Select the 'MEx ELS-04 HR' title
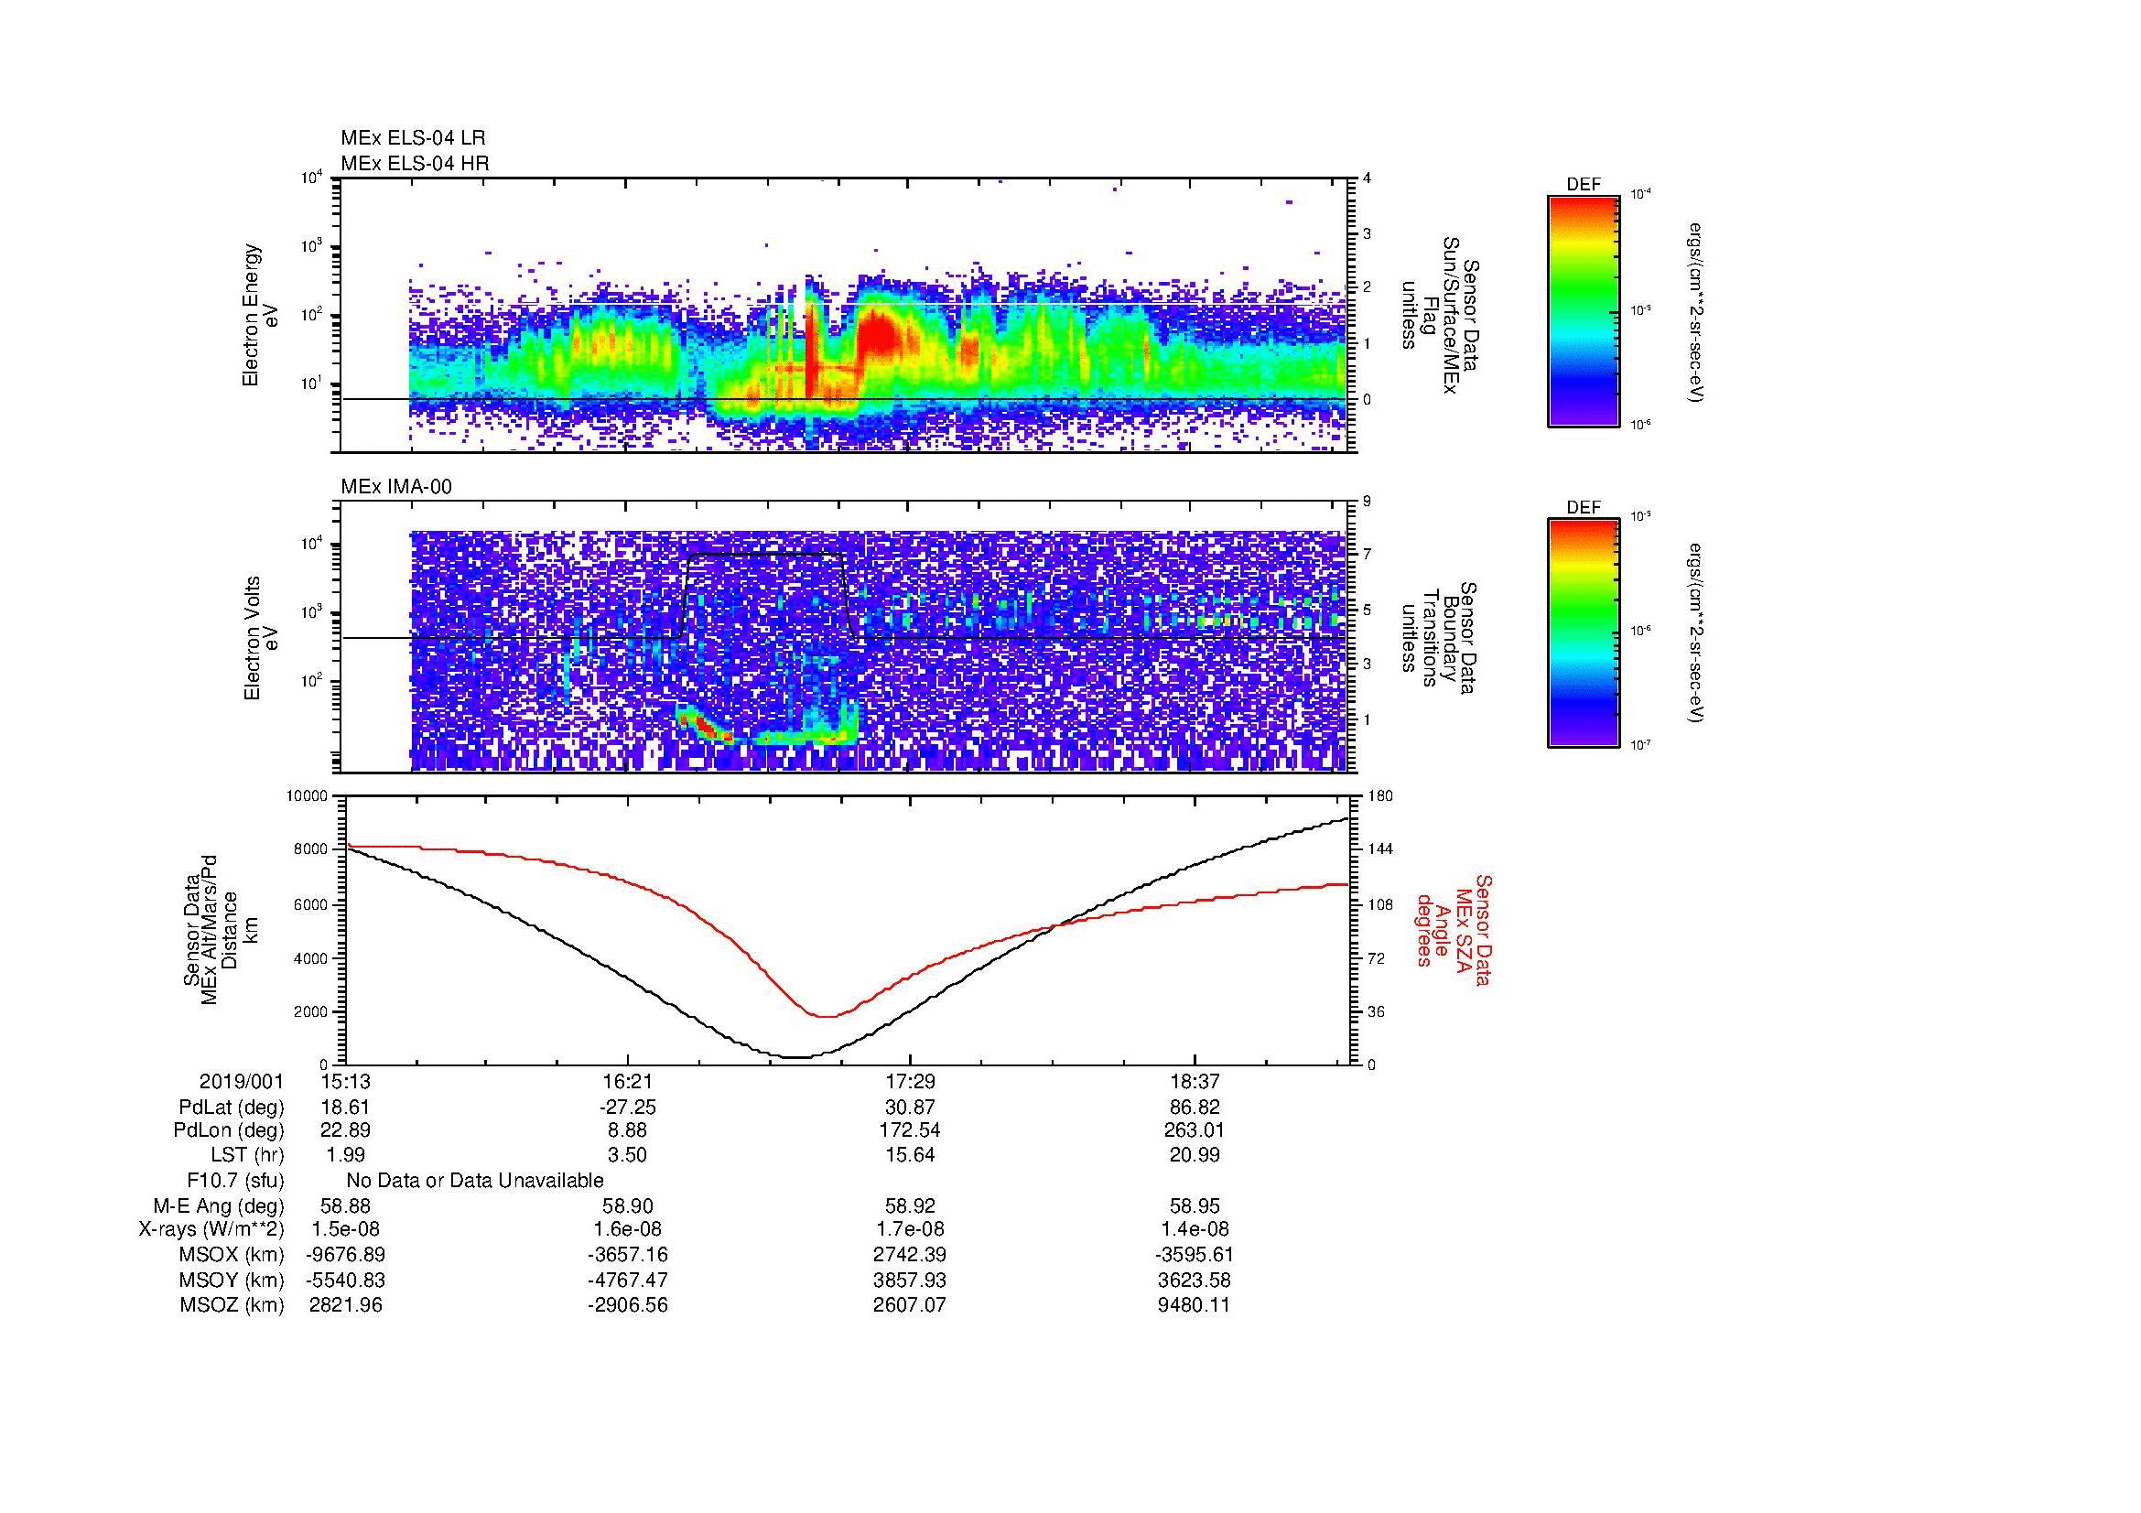The height and width of the screenshot is (1513, 2141). click(x=415, y=163)
